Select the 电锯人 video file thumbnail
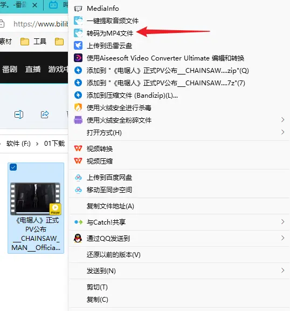Image resolution: width=290 pixels, height=311 pixels. pyautogui.click(x=36, y=199)
